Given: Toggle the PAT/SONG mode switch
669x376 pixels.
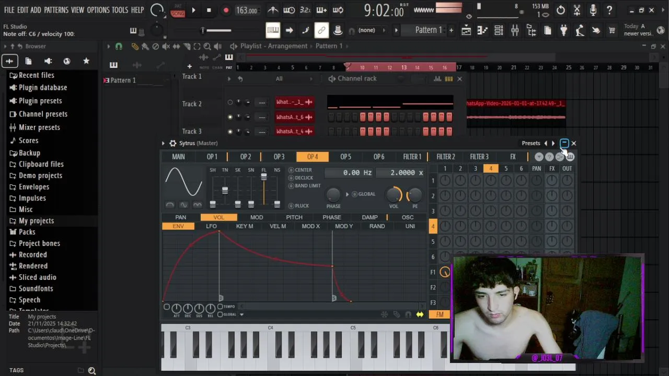Looking at the screenshot, I should (178, 11).
